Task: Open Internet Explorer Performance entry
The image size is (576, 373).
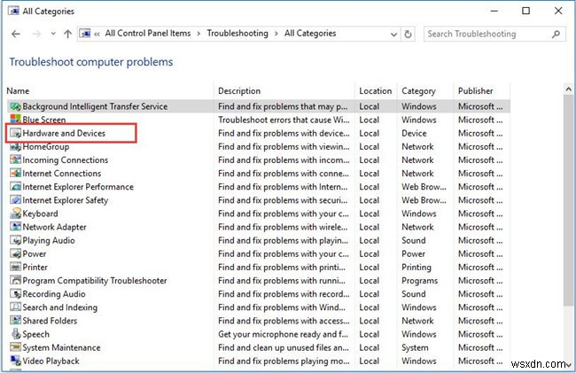Action: coord(78,187)
